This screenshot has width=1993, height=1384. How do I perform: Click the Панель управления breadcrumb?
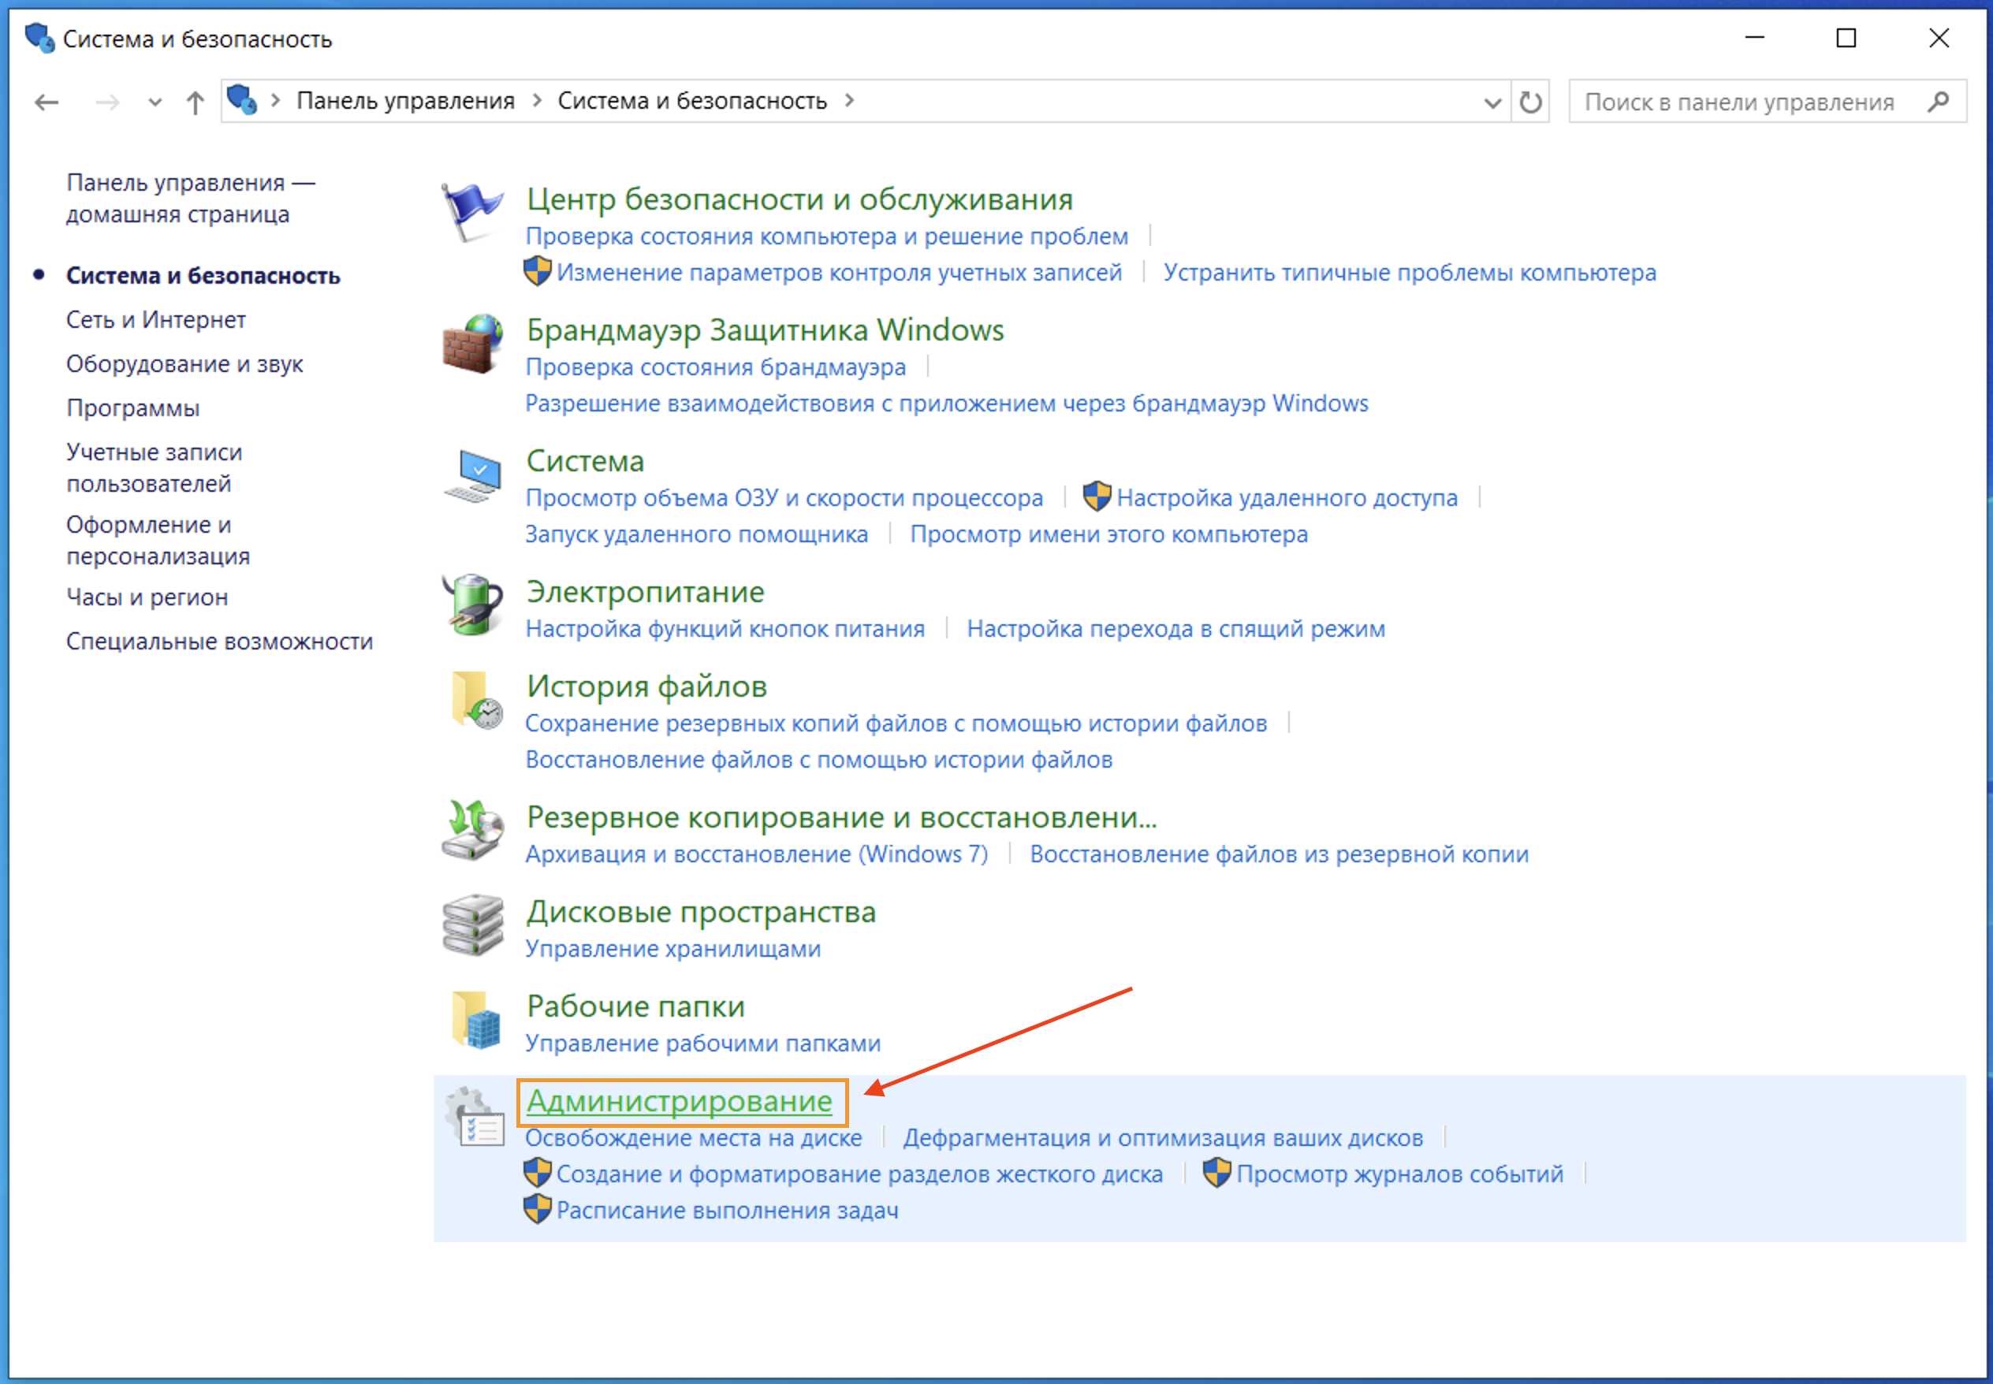point(406,101)
